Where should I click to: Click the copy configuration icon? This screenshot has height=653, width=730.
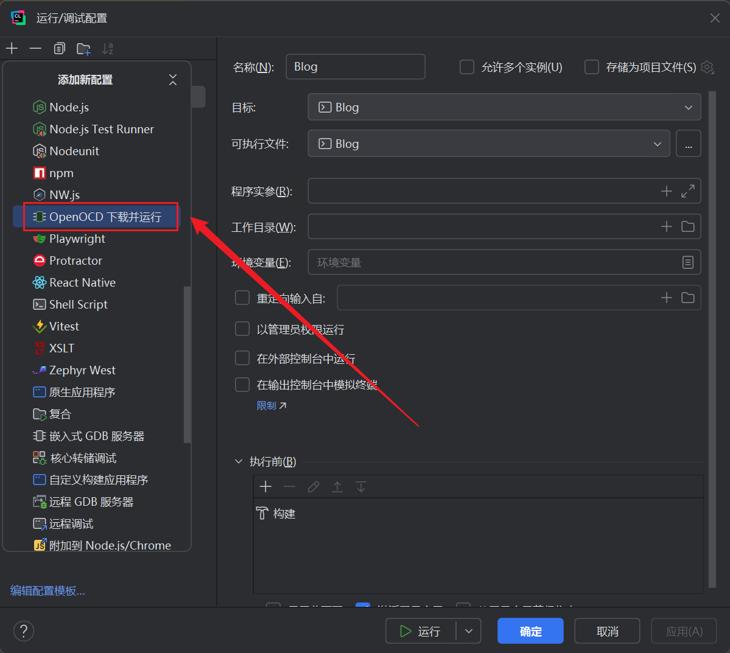tap(59, 49)
